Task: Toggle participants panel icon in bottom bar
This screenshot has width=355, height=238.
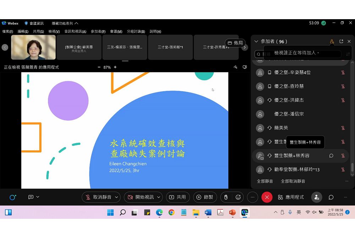Action: (317, 197)
